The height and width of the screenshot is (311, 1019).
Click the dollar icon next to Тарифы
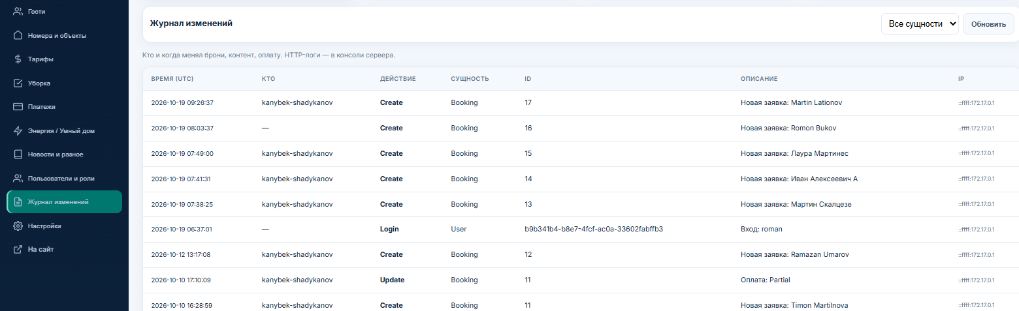(18, 59)
